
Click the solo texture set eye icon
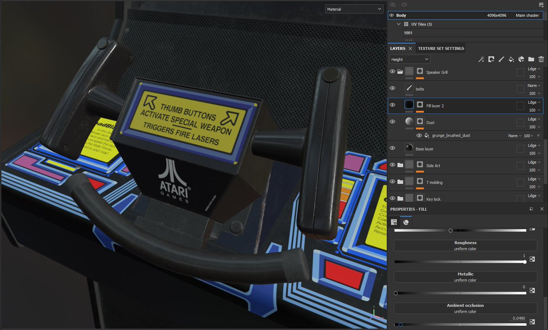point(404,5)
